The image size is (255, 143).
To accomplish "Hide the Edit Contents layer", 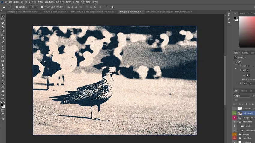I will click(235, 113).
